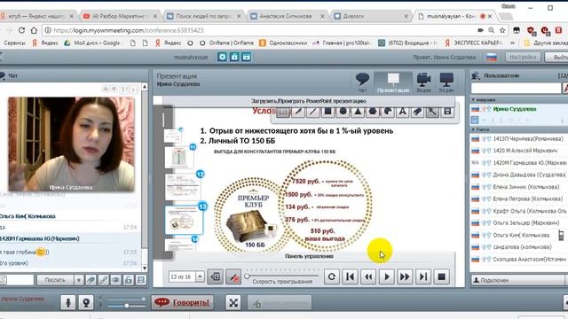The height and width of the screenshot is (319, 568).
Task: Click the stop button in control panel
Action: click(441, 276)
